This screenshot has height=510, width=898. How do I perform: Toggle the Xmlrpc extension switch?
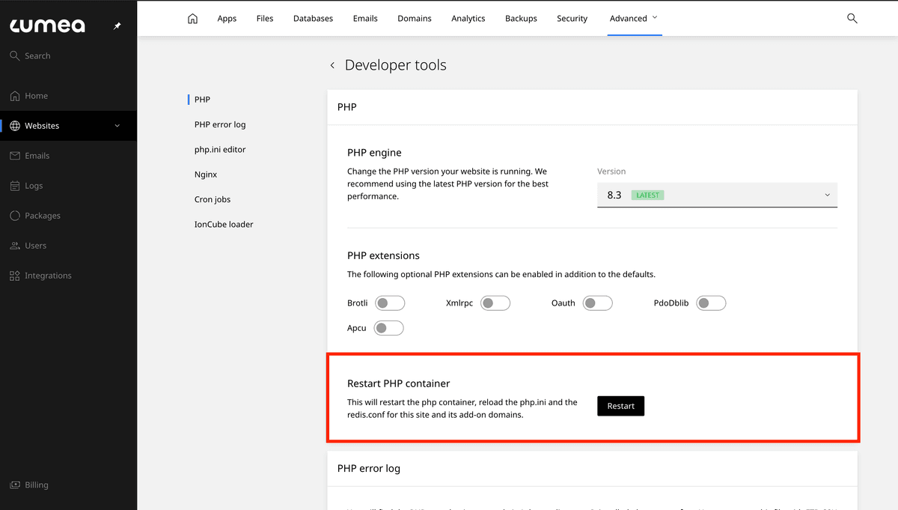coord(495,303)
